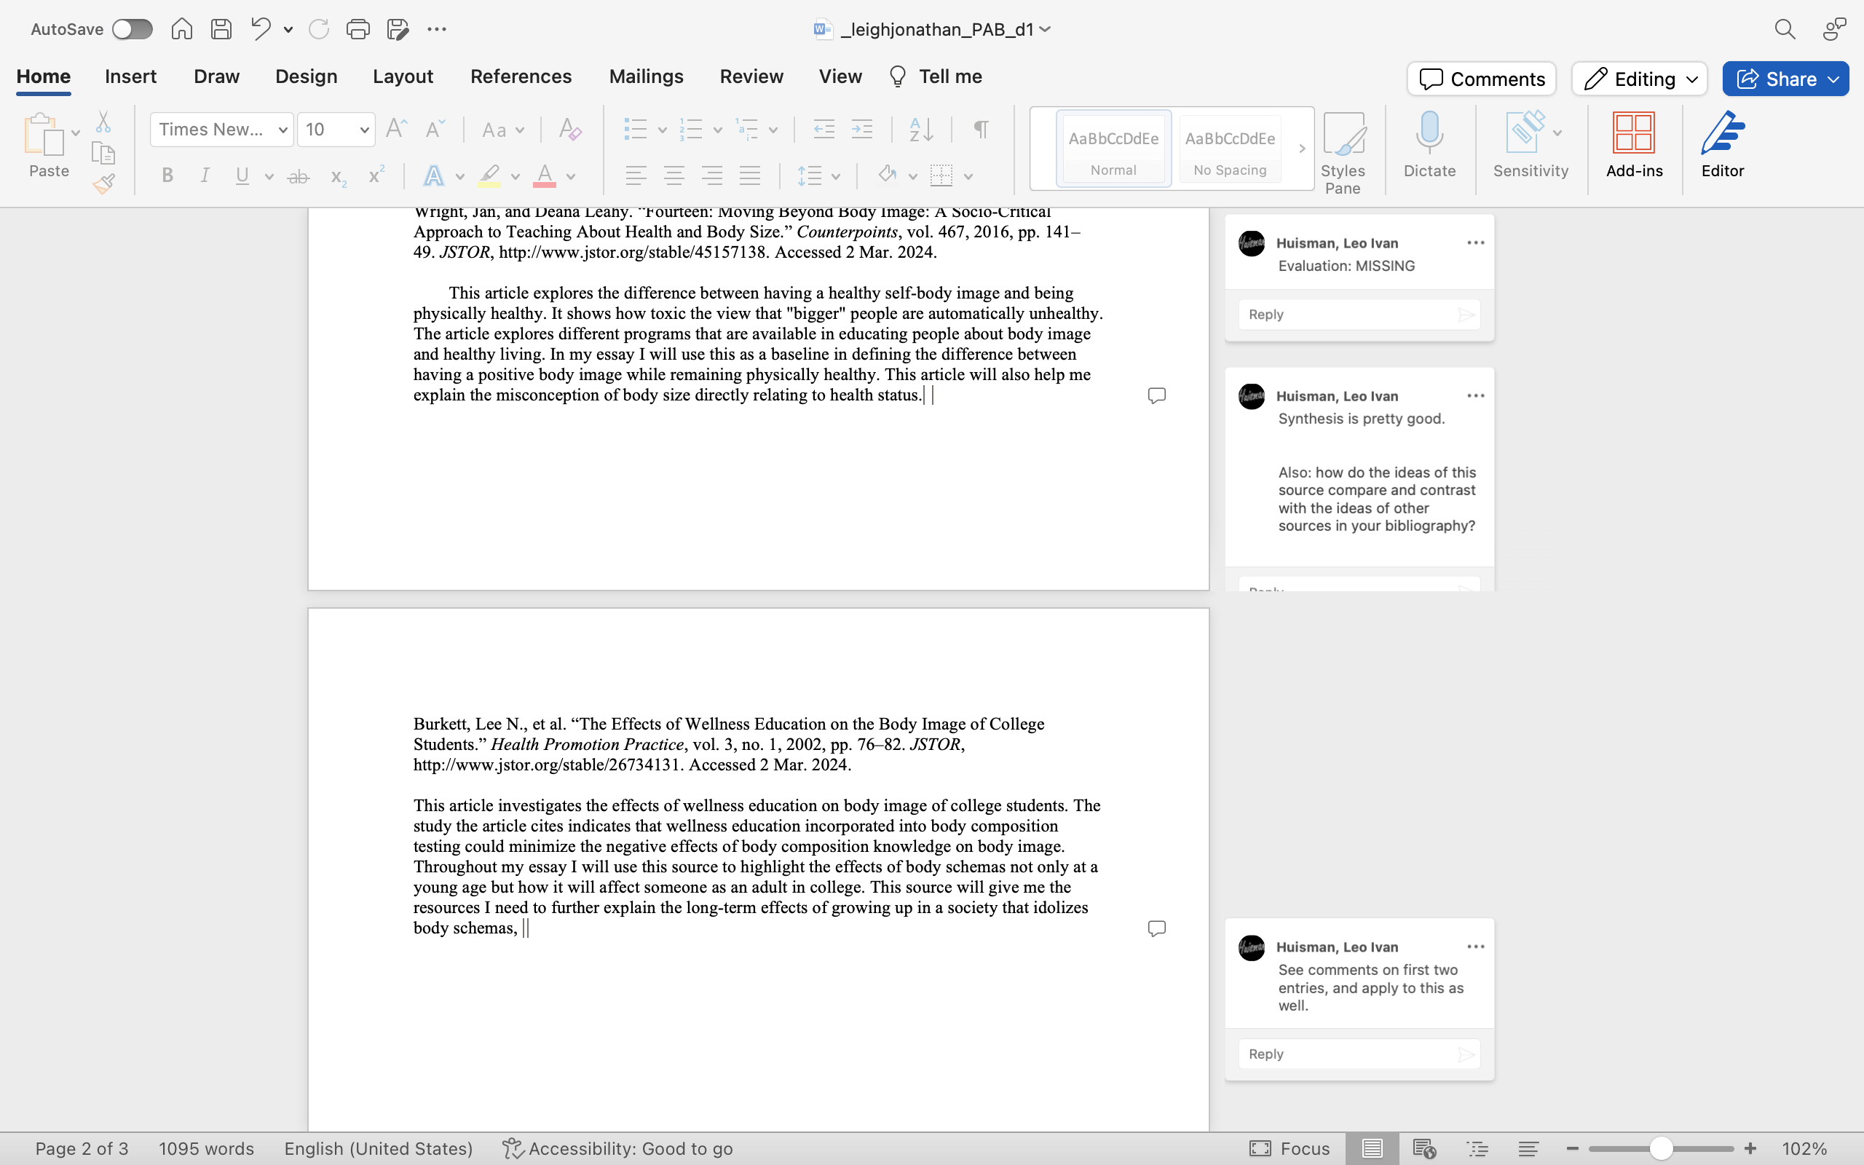Open the Dictate tool

coord(1429,146)
